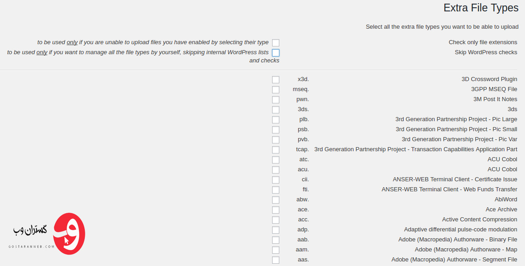The height and width of the screenshot is (266, 525).
Task: Enable Check only file extensions checkbox
Action: click(276, 43)
